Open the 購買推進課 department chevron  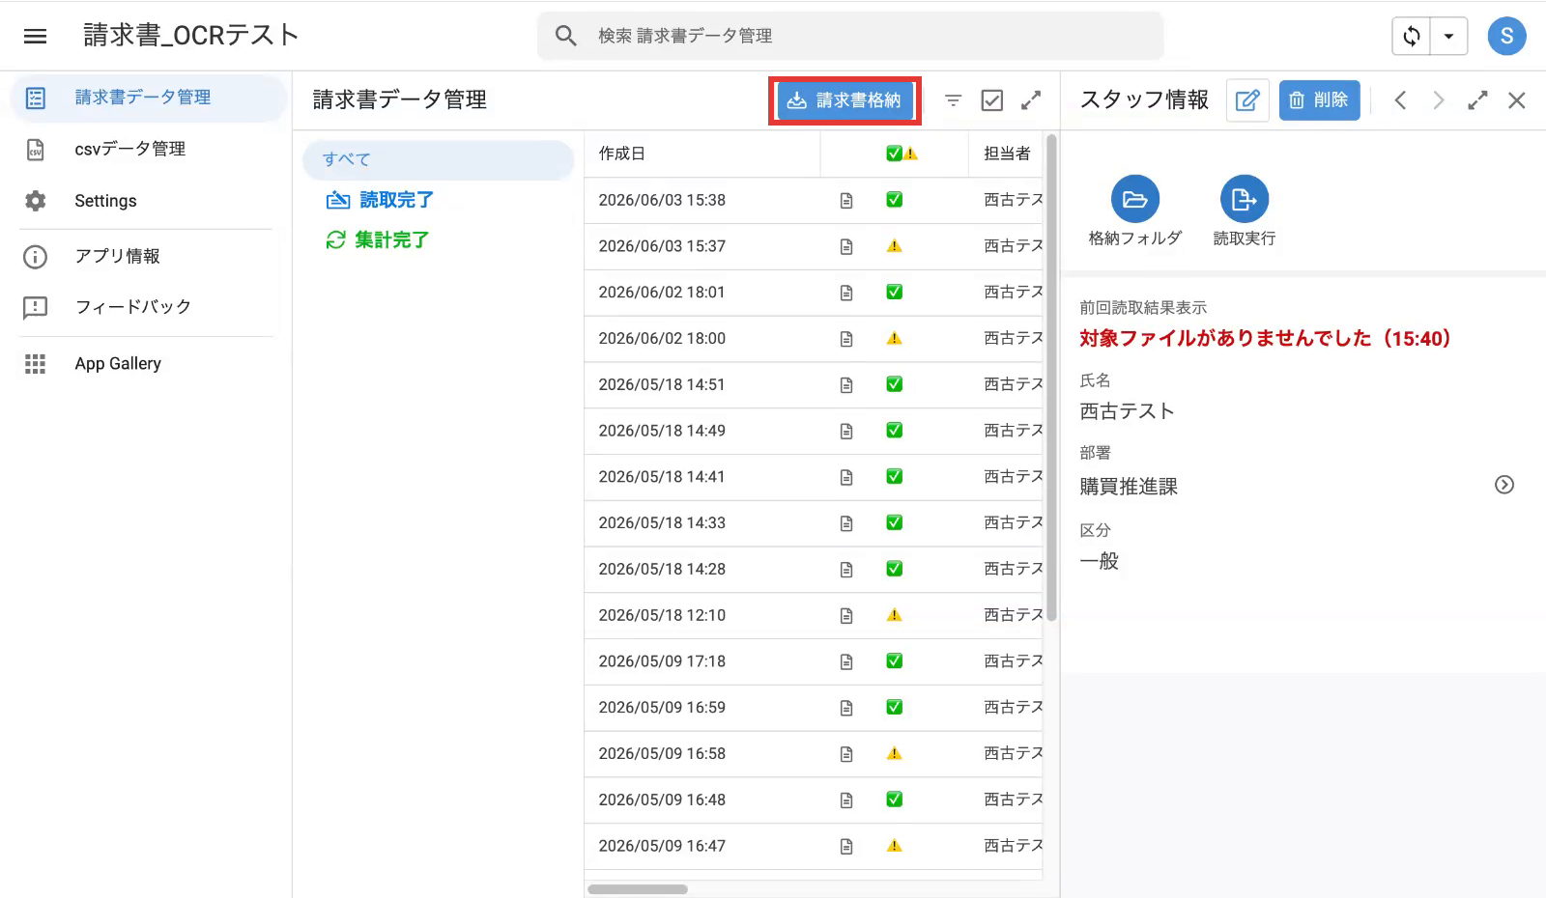click(x=1504, y=485)
